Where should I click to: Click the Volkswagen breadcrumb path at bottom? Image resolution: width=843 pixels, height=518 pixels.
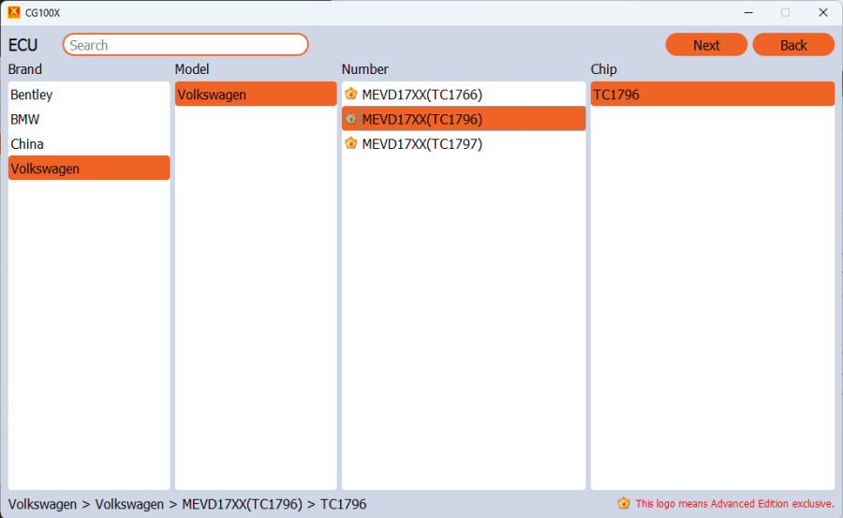tap(187, 504)
